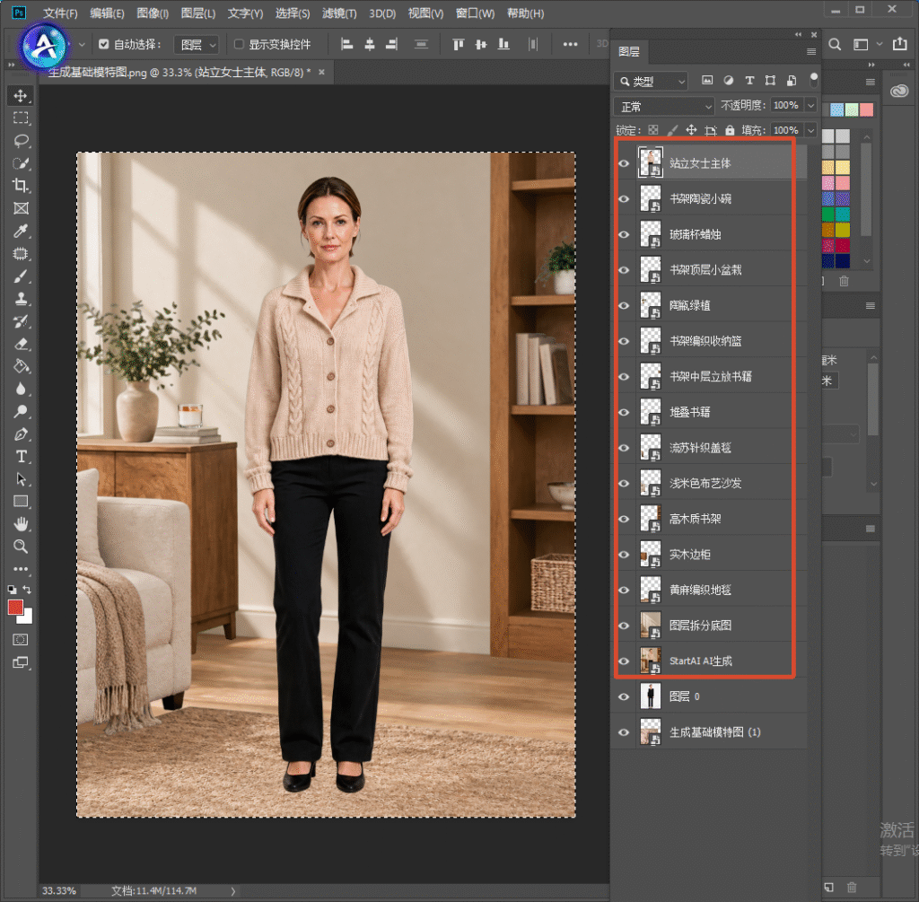Select the Dodge tool
The width and height of the screenshot is (919, 902).
pos(21,411)
